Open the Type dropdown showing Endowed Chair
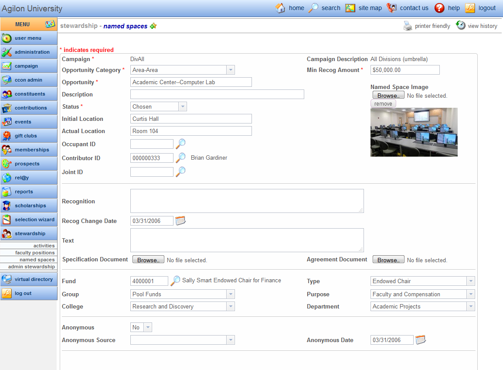This screenshot has width=503, height=370. click(x=471, y=281)
